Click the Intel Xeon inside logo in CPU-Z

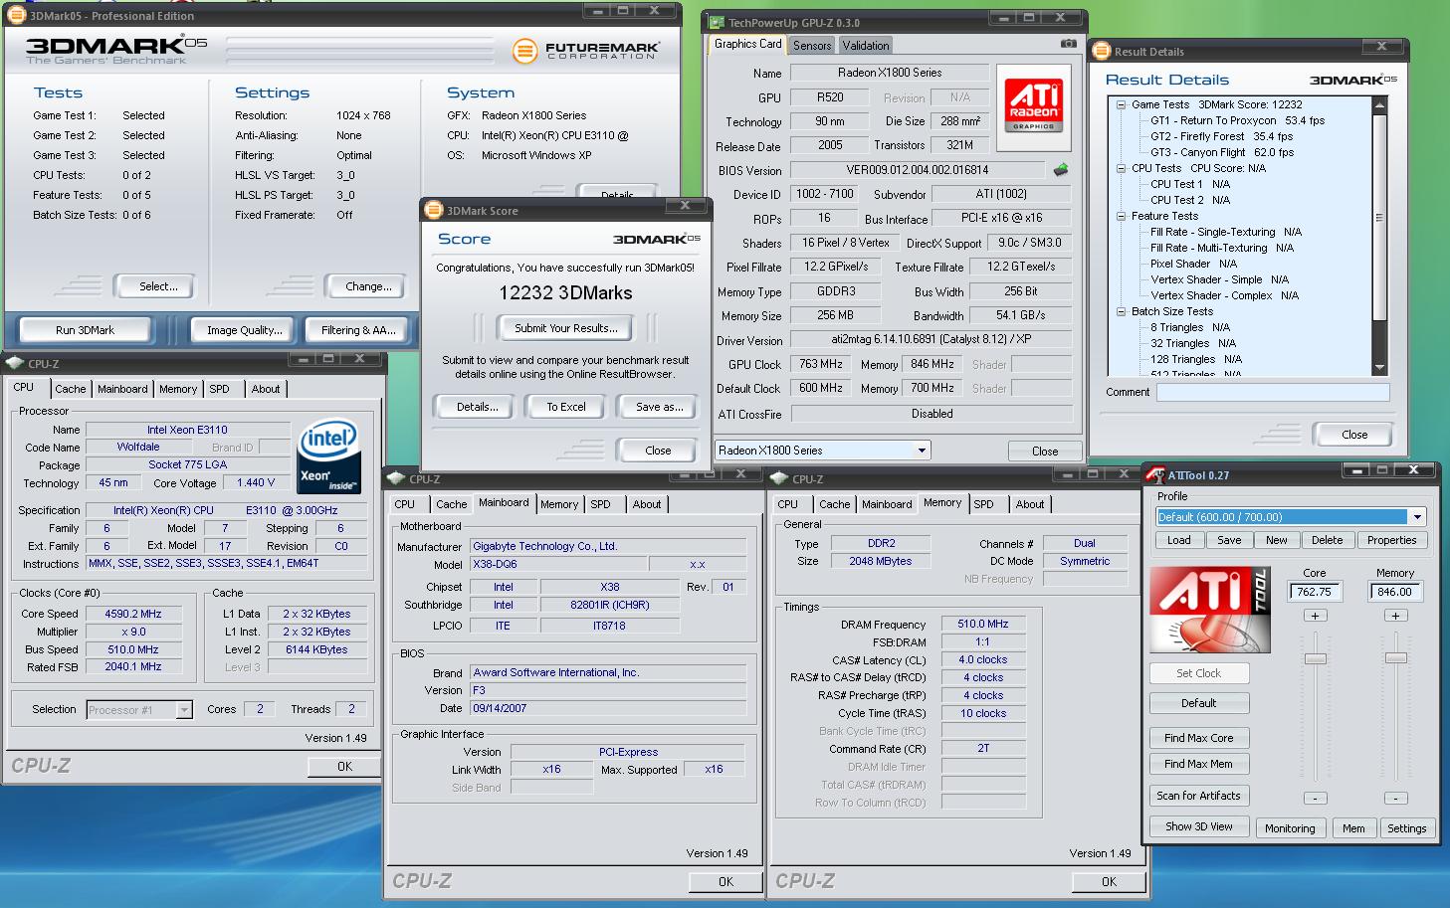pos(328,454)
